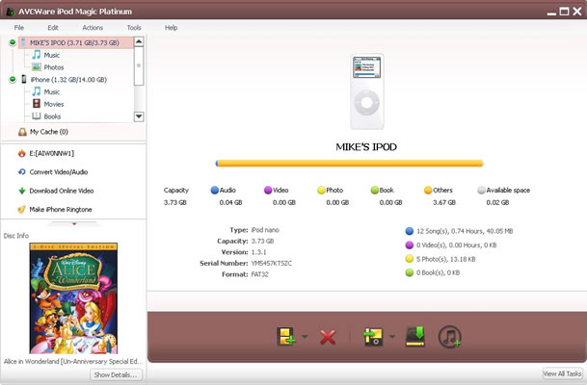
Task: Click the Others value 3.67 GB
Action: pos(444,202)
